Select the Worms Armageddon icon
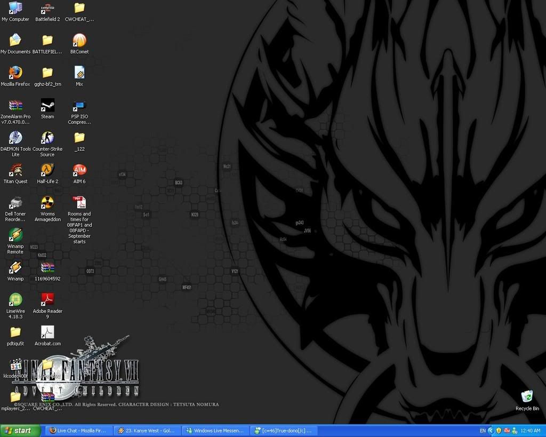This screenshot has height=437, width=546. pyautogui.click(x=47, y=202)
